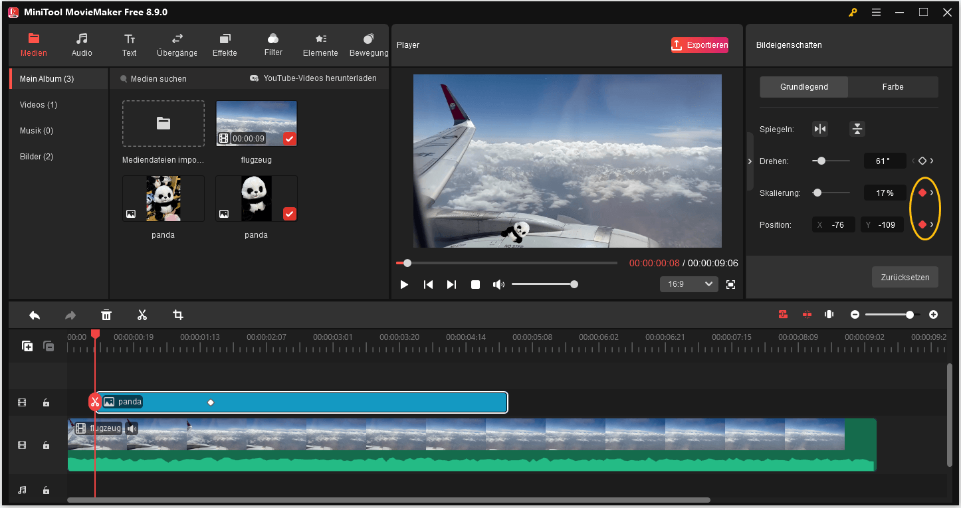Image resolution: width=961 pixels, height=508 pixels.
Task: Stop playback with the Stop button
Action: tap(475, 284)
